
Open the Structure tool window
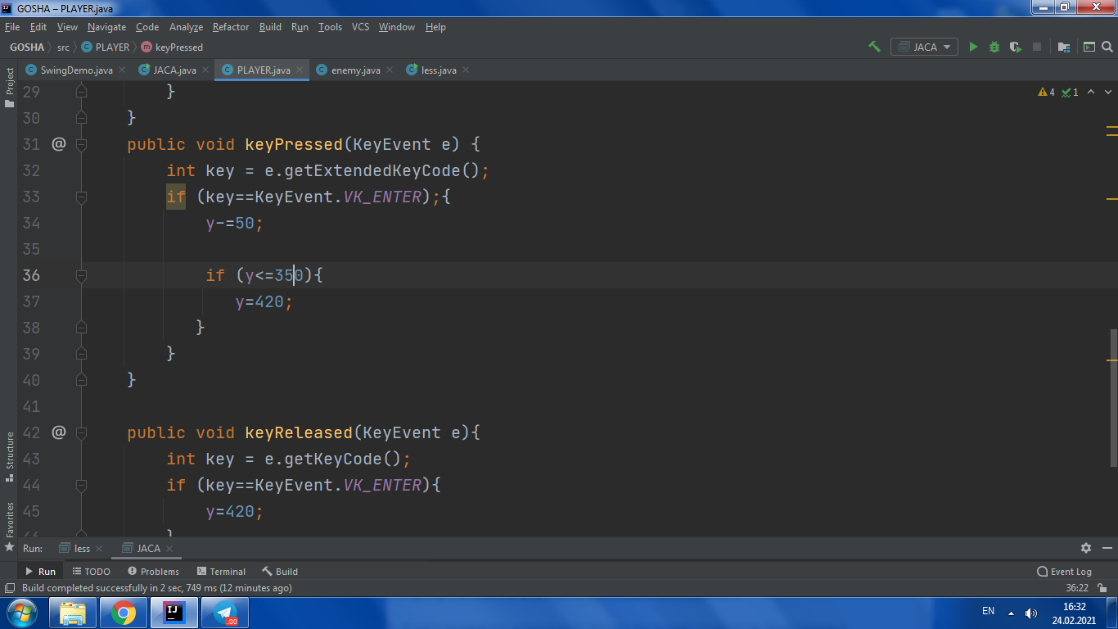(10, 456)
